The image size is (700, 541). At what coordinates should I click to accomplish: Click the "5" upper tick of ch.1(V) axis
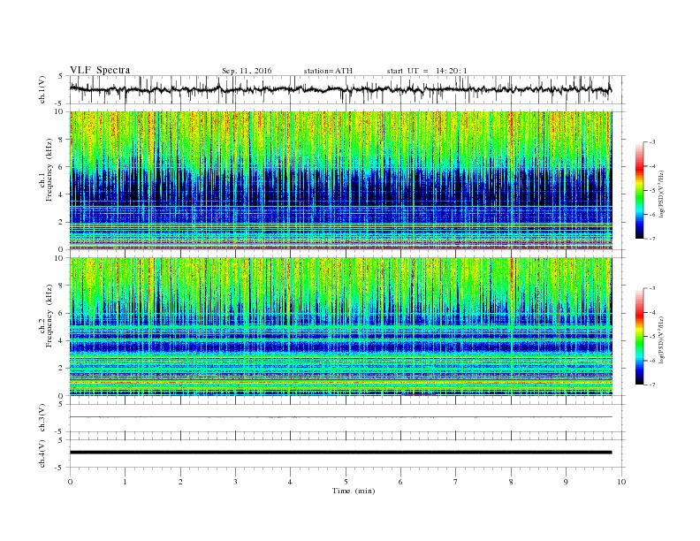click(61, 76)
